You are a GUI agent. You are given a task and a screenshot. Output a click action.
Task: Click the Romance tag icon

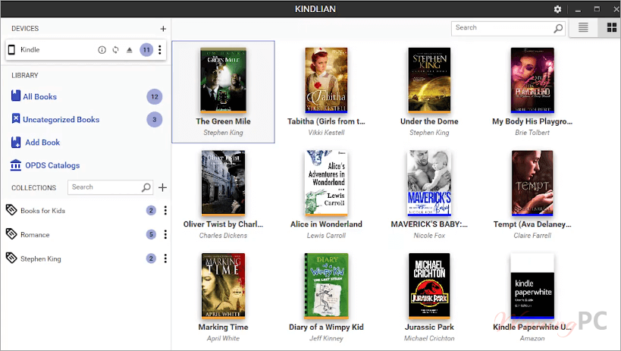11,234
